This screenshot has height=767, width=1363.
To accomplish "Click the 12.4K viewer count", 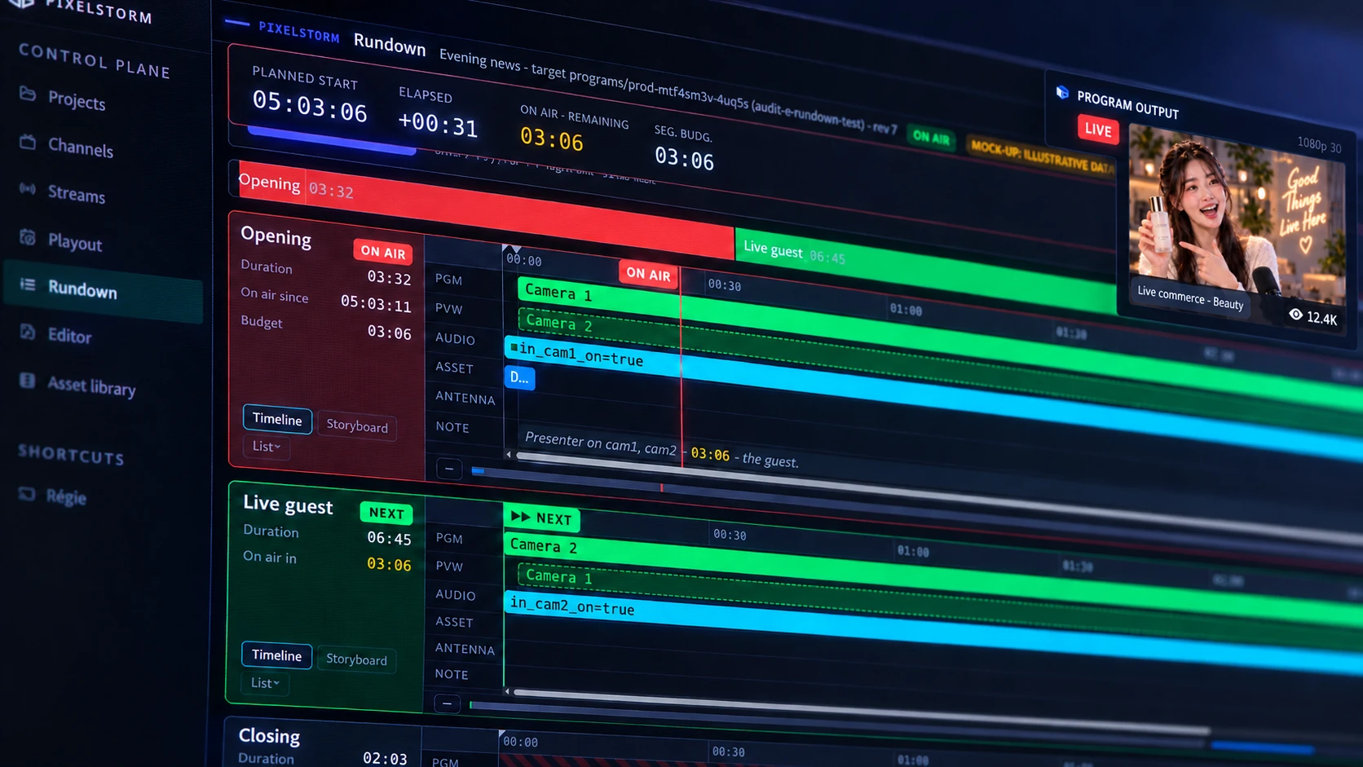I will click(x=1322, y=318).
